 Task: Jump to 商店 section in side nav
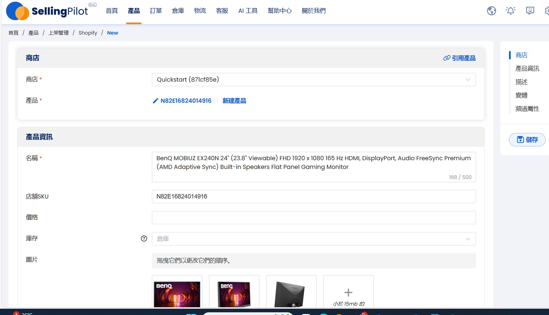[x=521, y=55]
